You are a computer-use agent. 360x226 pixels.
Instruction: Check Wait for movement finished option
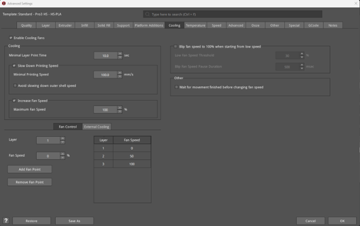click(176, 87)
